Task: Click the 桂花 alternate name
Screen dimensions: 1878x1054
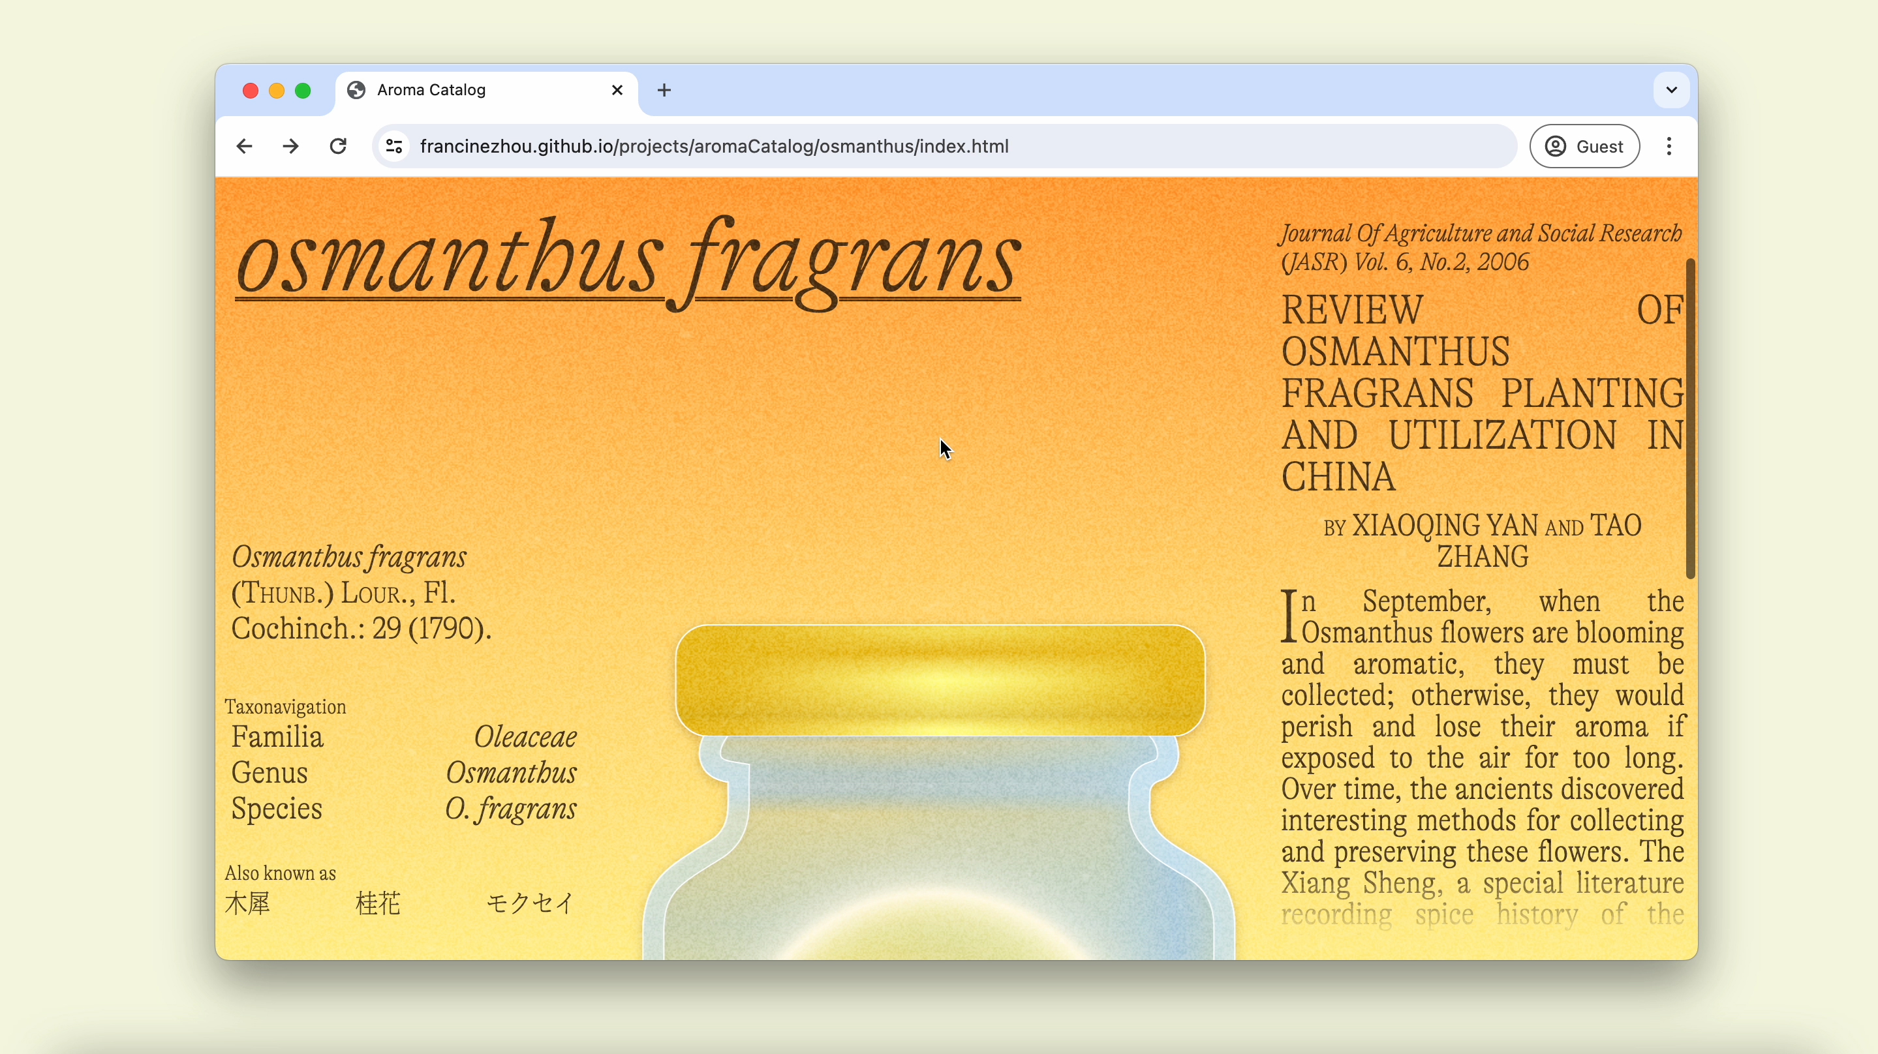Action: coord(378,904)
